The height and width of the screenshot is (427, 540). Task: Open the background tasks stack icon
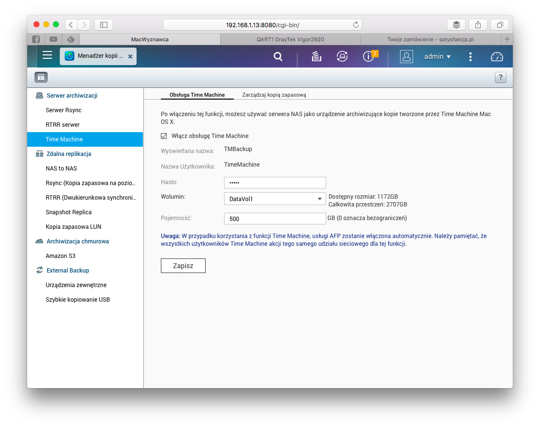tap(316, 56)
